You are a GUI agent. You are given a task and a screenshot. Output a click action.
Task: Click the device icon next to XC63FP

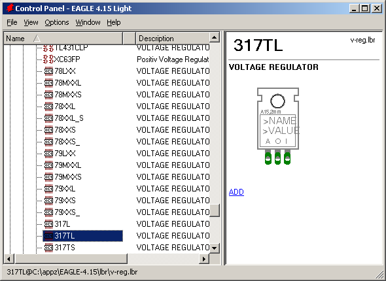48,59
